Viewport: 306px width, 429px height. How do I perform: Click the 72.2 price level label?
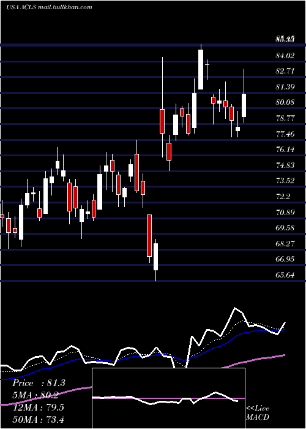pos(283,197)
